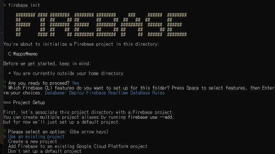Viewport: 275px width, 154px height.
Task: Click 'Before we get started, keep in mind:' line
Action: pyautogui.click(x=47, y=64)
